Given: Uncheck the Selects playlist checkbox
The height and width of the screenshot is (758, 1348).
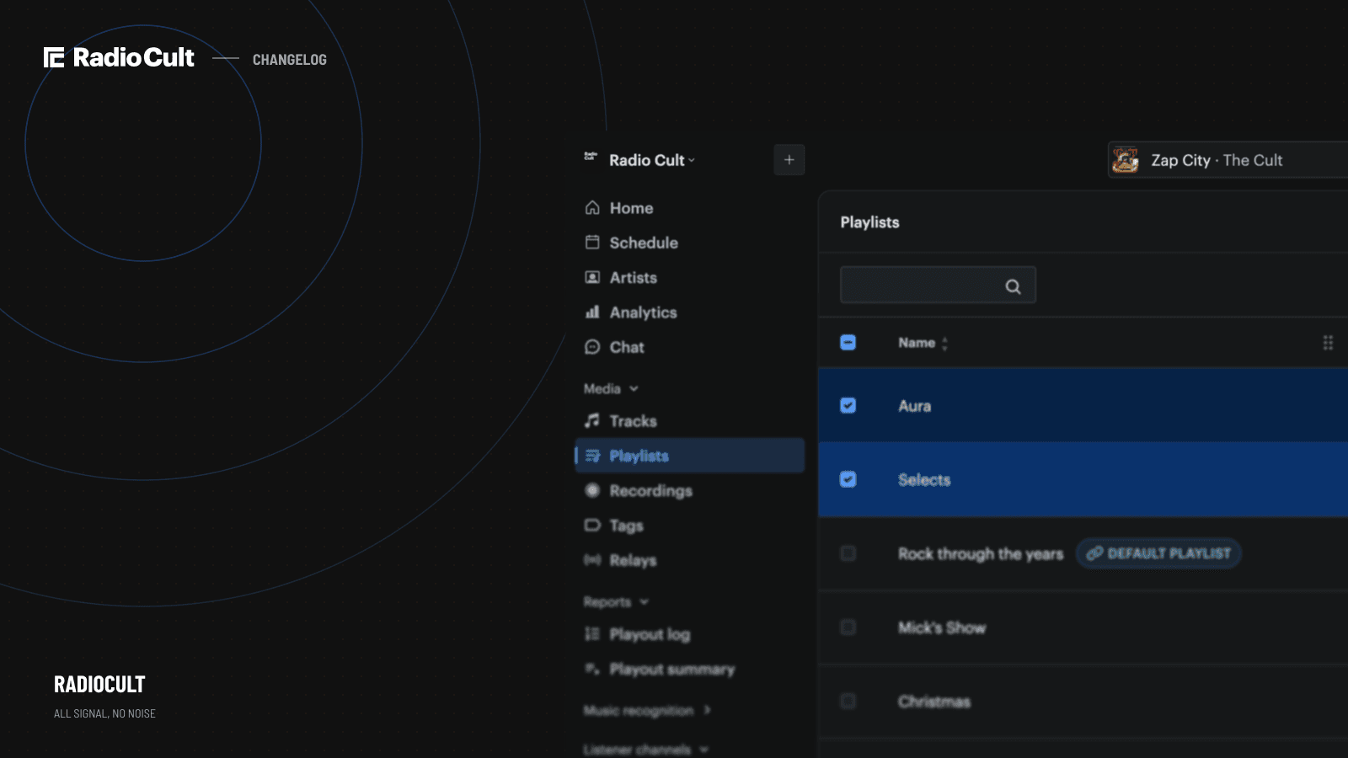Looking at the screenshot, I should [848, 479].
